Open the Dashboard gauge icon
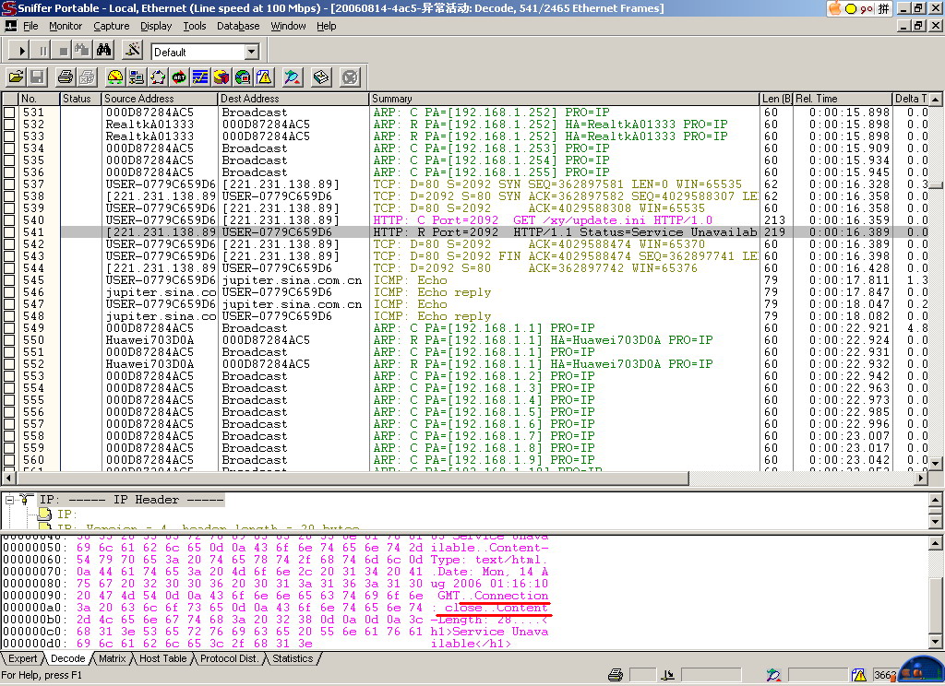 coord(115,77)
